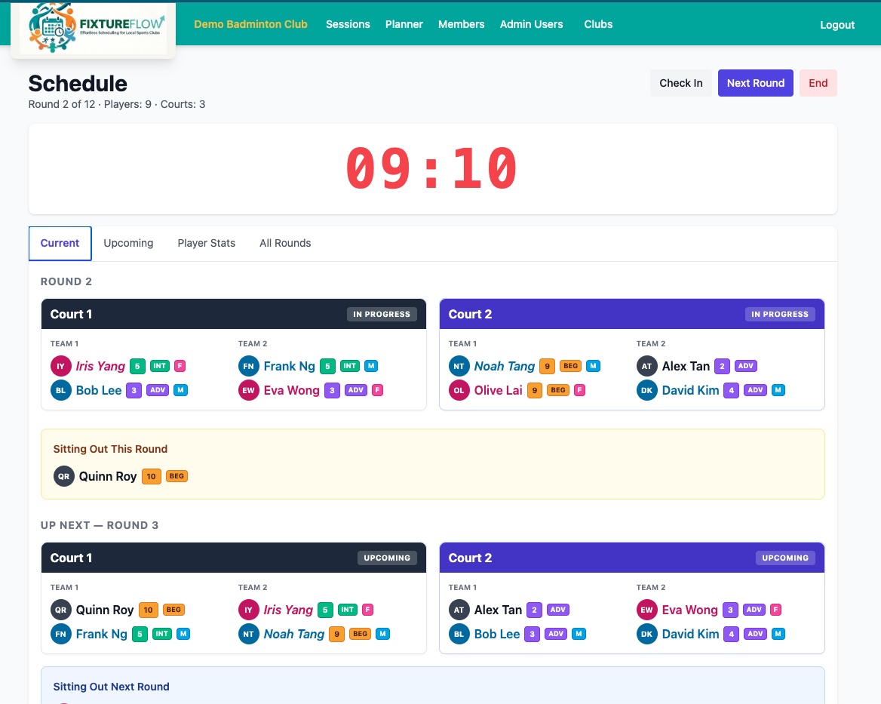Open the All Rounds tab

point(285,243)
